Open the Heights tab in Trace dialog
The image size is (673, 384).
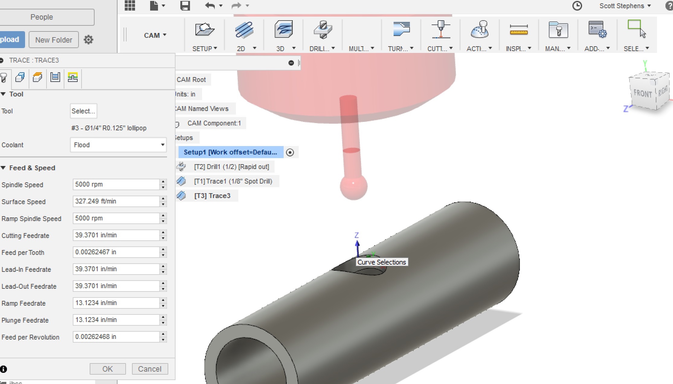[x=37, y=77]
